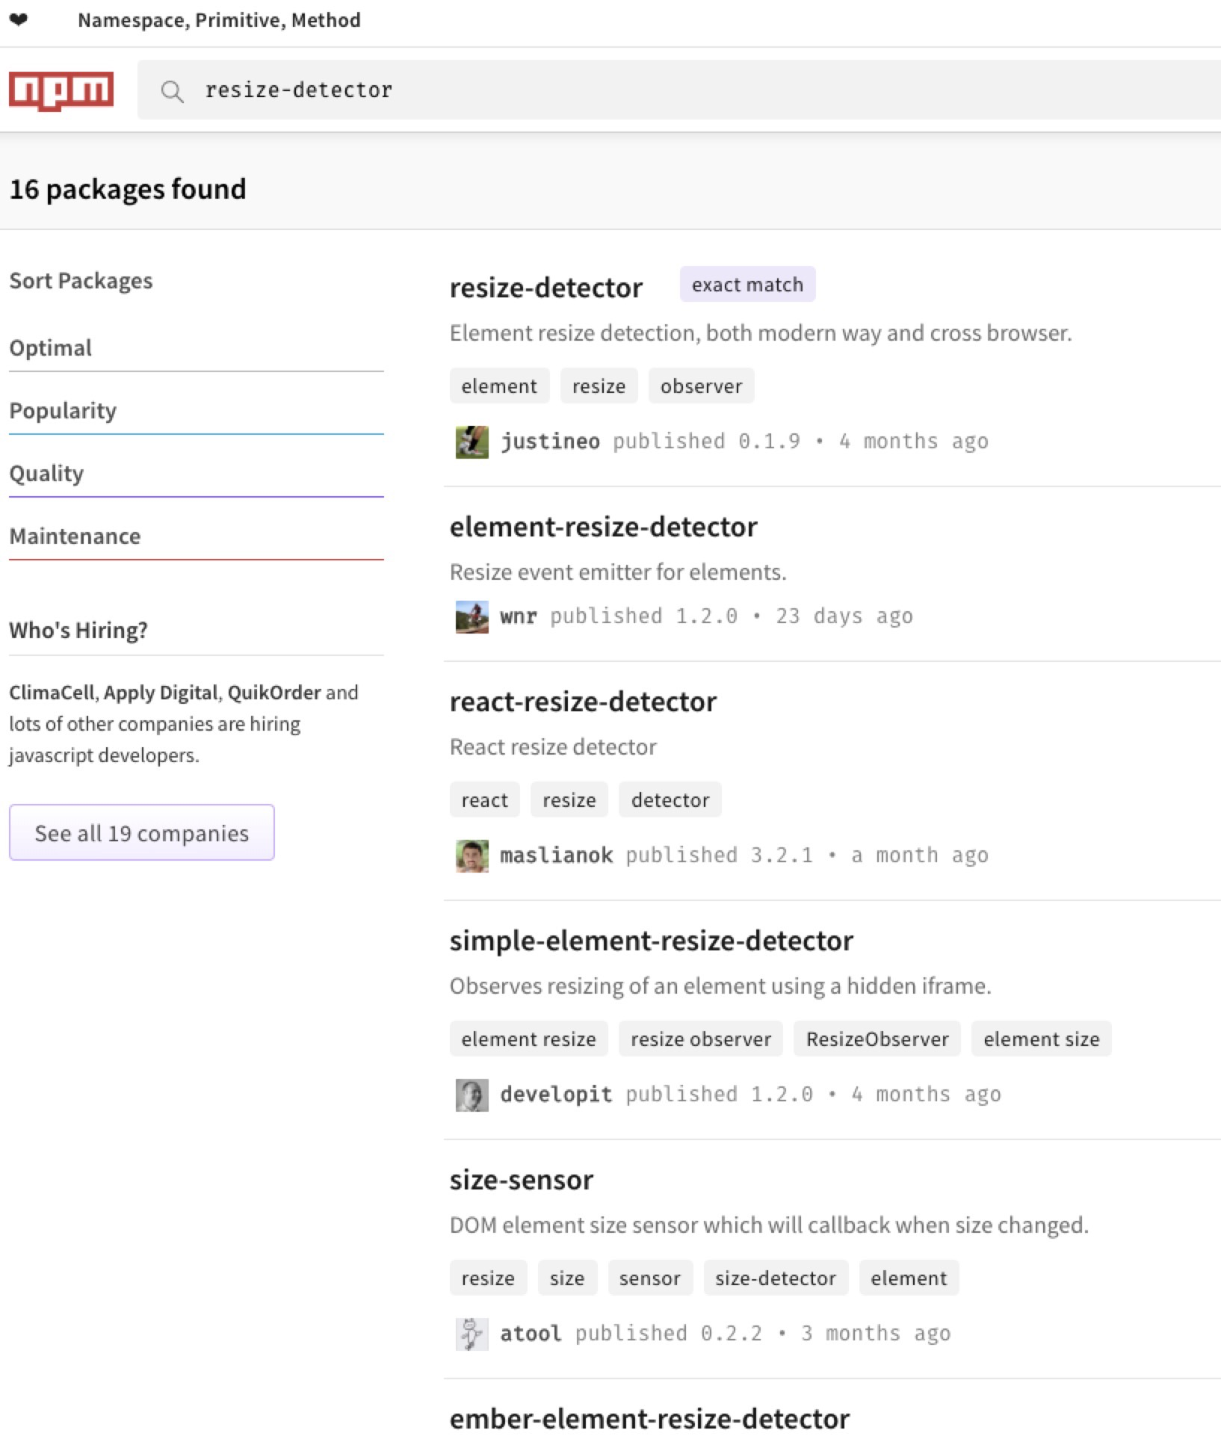
Task: Sort packages by Popularity
Action: (x=63, y=411)
